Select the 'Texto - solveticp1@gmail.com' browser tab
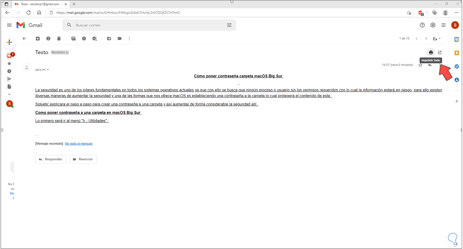The image size is (463, 249). click(x=41, y=4)
